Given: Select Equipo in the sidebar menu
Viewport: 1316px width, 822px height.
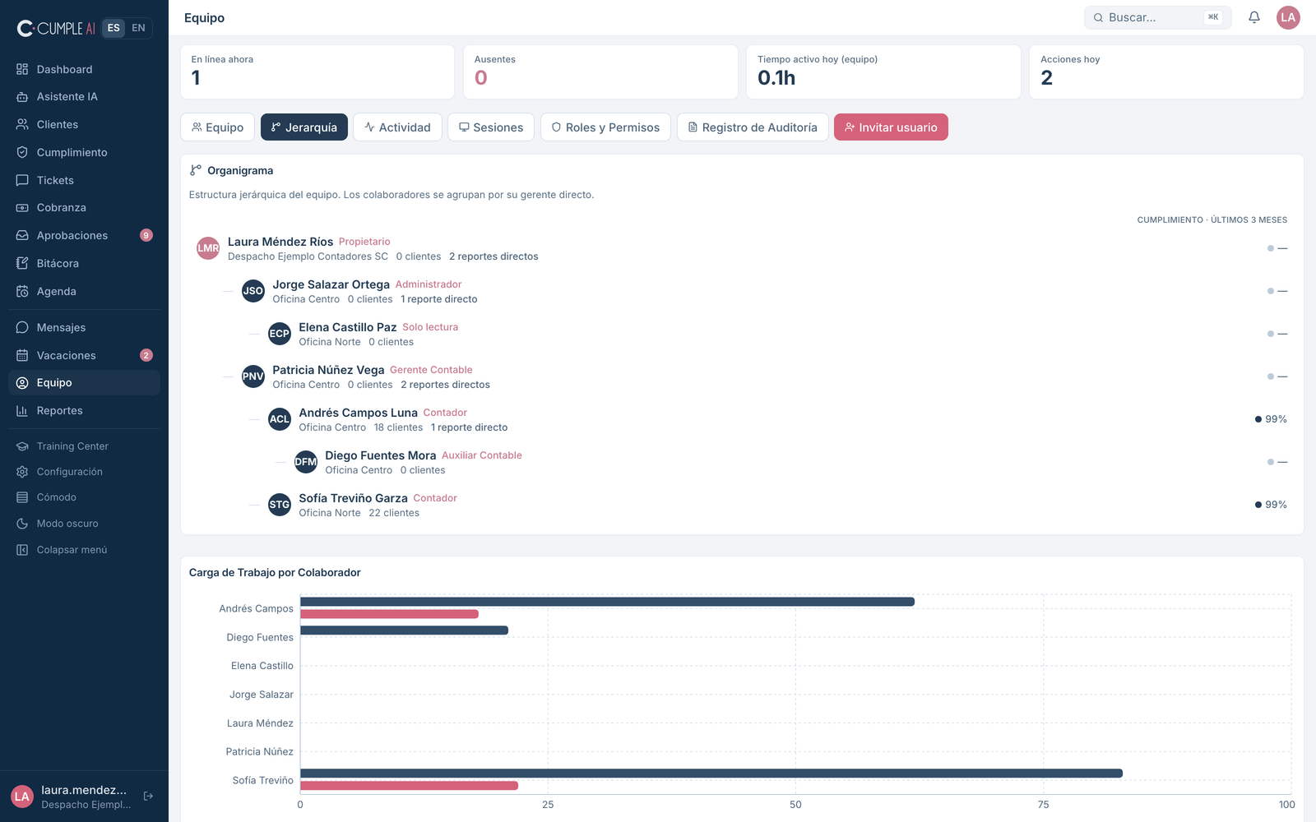Looking at the screenshot, I should [84, 383].
